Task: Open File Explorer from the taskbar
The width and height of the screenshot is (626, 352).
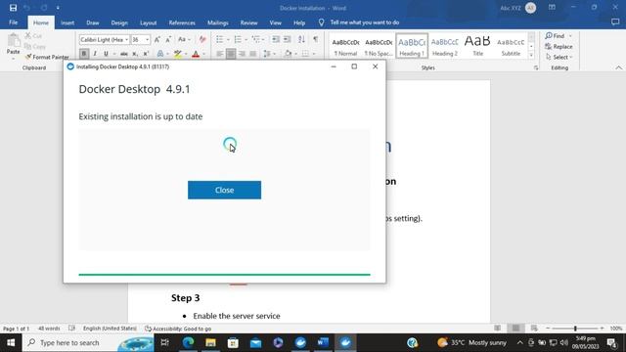Action: pos(210,342)
